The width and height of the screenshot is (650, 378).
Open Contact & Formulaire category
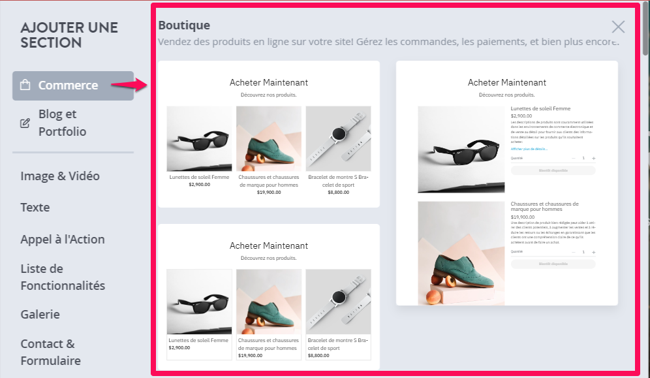50,353
